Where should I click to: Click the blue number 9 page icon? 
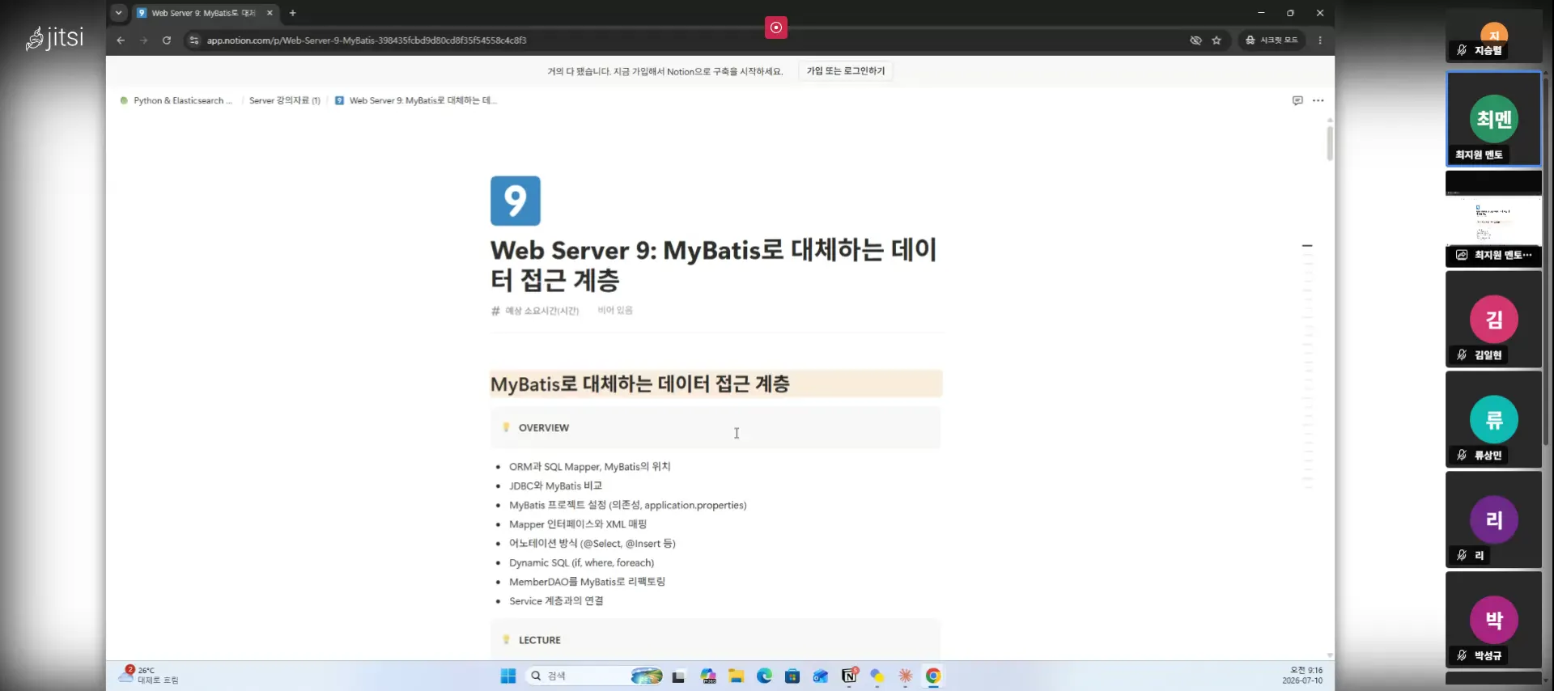(x=516, y=201)
